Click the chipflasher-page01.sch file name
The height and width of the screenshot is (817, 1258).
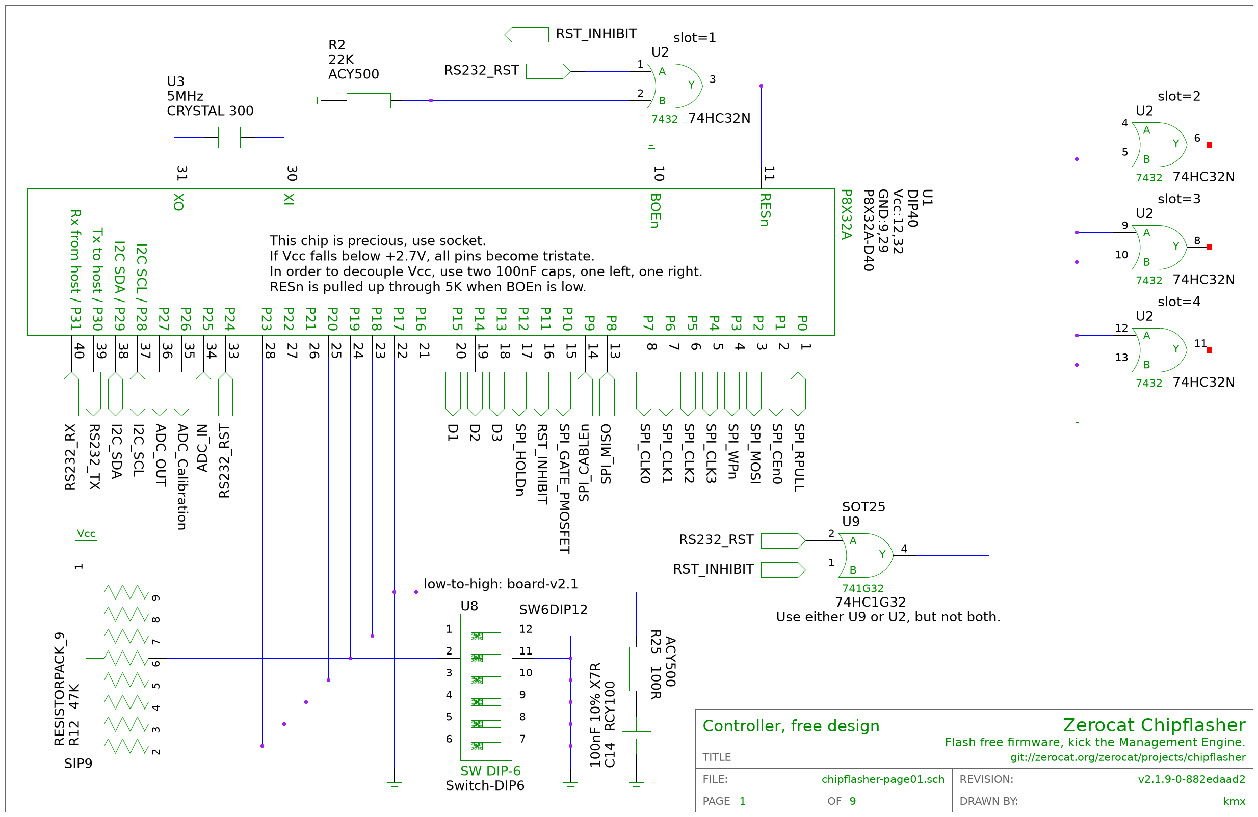[x=883, y=779]
